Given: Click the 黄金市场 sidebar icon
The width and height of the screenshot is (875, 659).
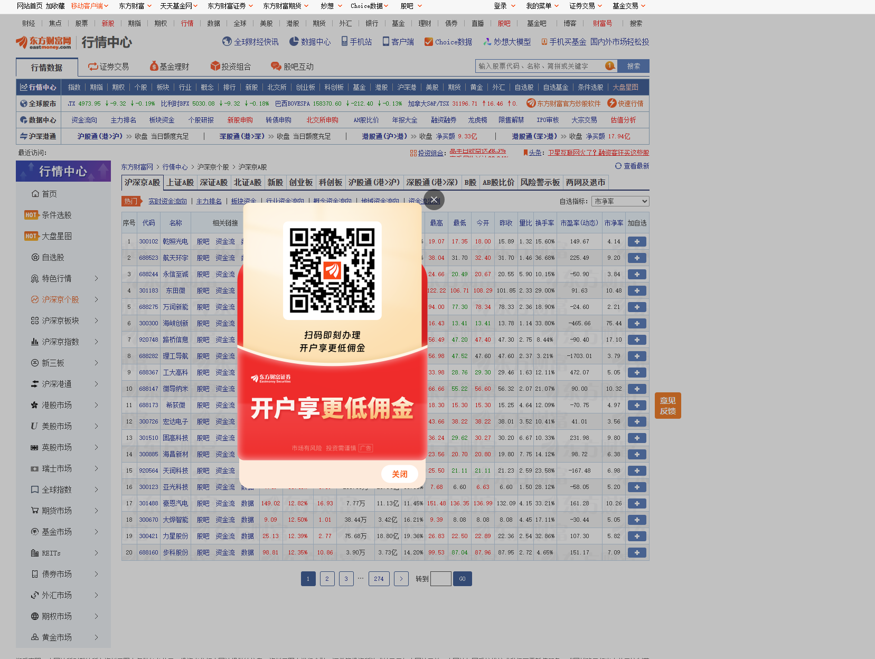Looking at the screenshot, I should pos(35,637).
